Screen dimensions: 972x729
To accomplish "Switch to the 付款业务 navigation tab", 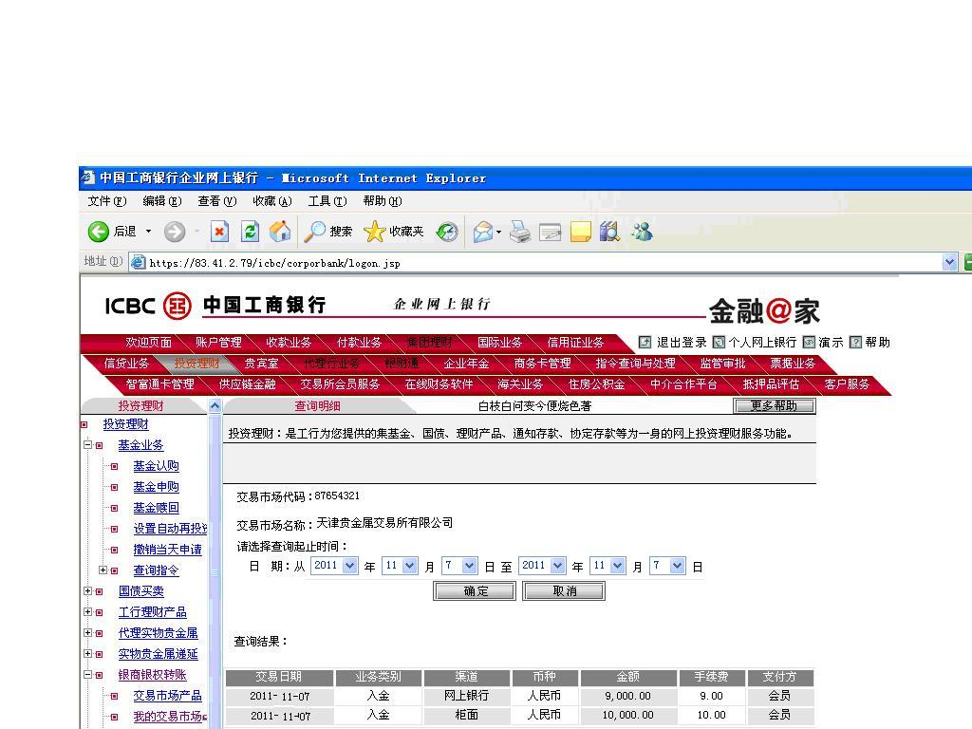I will pos(359,342).
